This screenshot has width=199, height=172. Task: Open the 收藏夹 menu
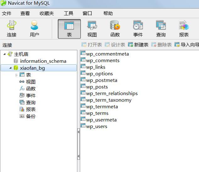click(47, 13)
